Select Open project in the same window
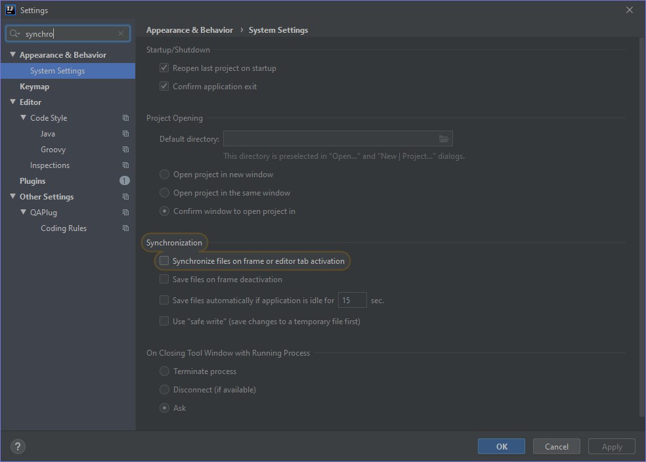Image resolution: width=646 pixels, height=462 pixels. coord(164,193)
